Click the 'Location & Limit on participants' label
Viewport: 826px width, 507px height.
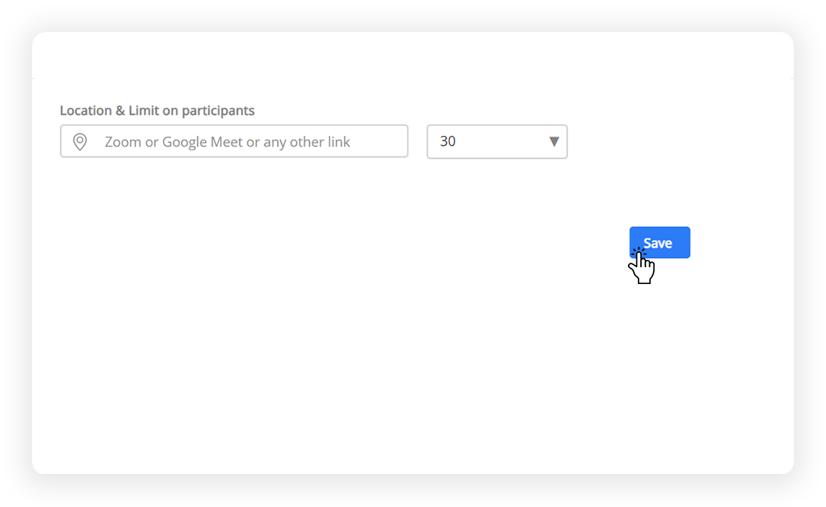click(x=157, y=111)
